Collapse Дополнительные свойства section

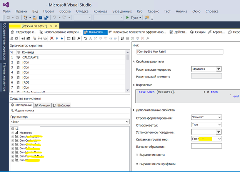pyautogui.click(x=133, y=110)
